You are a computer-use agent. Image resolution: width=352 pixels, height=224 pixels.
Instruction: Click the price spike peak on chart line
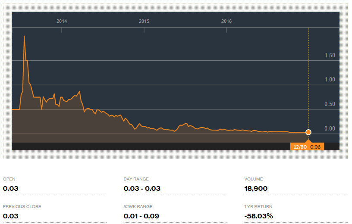click(24, 36)
